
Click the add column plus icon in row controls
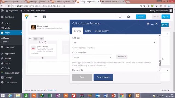click(x=41, y=39)
